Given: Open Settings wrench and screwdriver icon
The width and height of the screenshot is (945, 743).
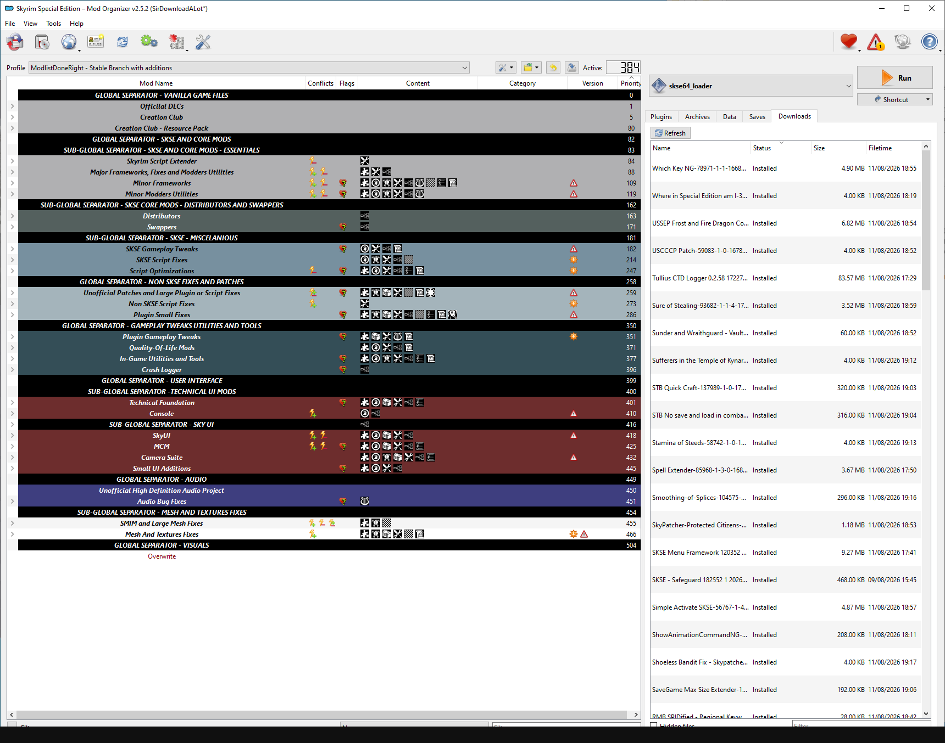Looking at the screenshot, I should pyautogui.click(x=203, y=42).
